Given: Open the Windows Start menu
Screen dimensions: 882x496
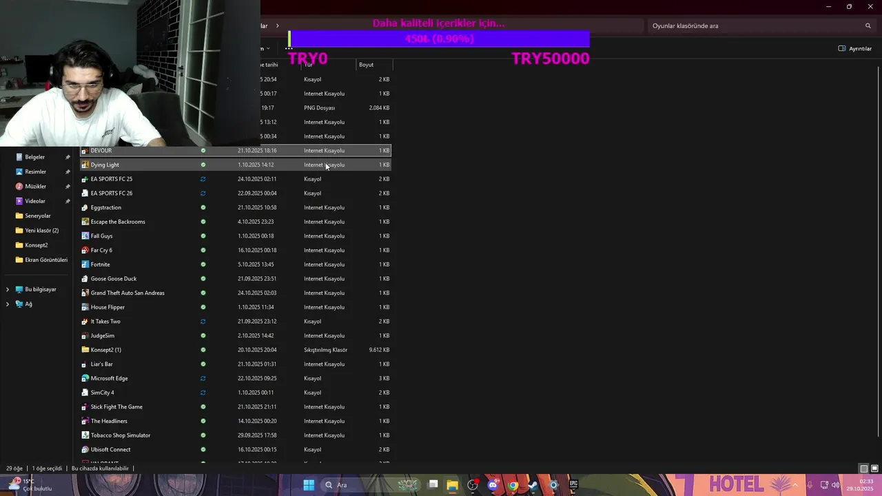Looking at the screenshot, I should click(x=309, y=485).
